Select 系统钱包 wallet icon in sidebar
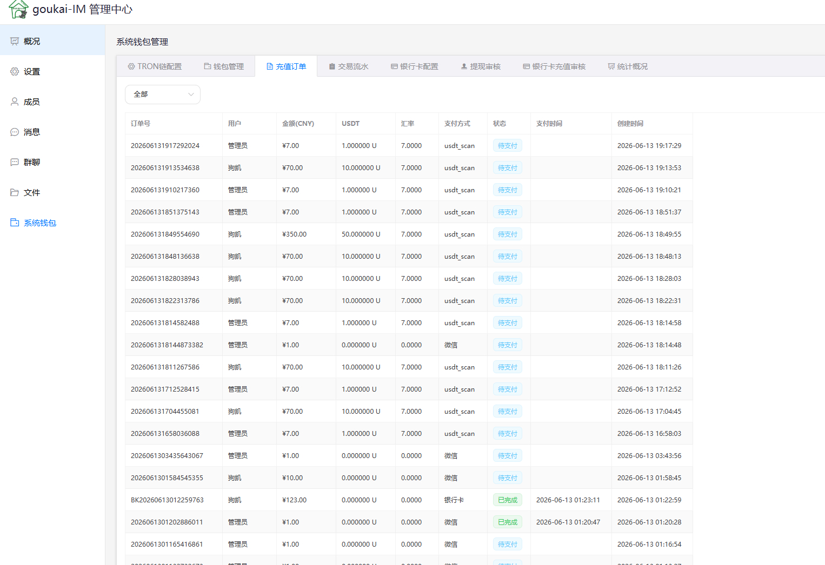This screenshot has width=825, height=565. [15, 223]
